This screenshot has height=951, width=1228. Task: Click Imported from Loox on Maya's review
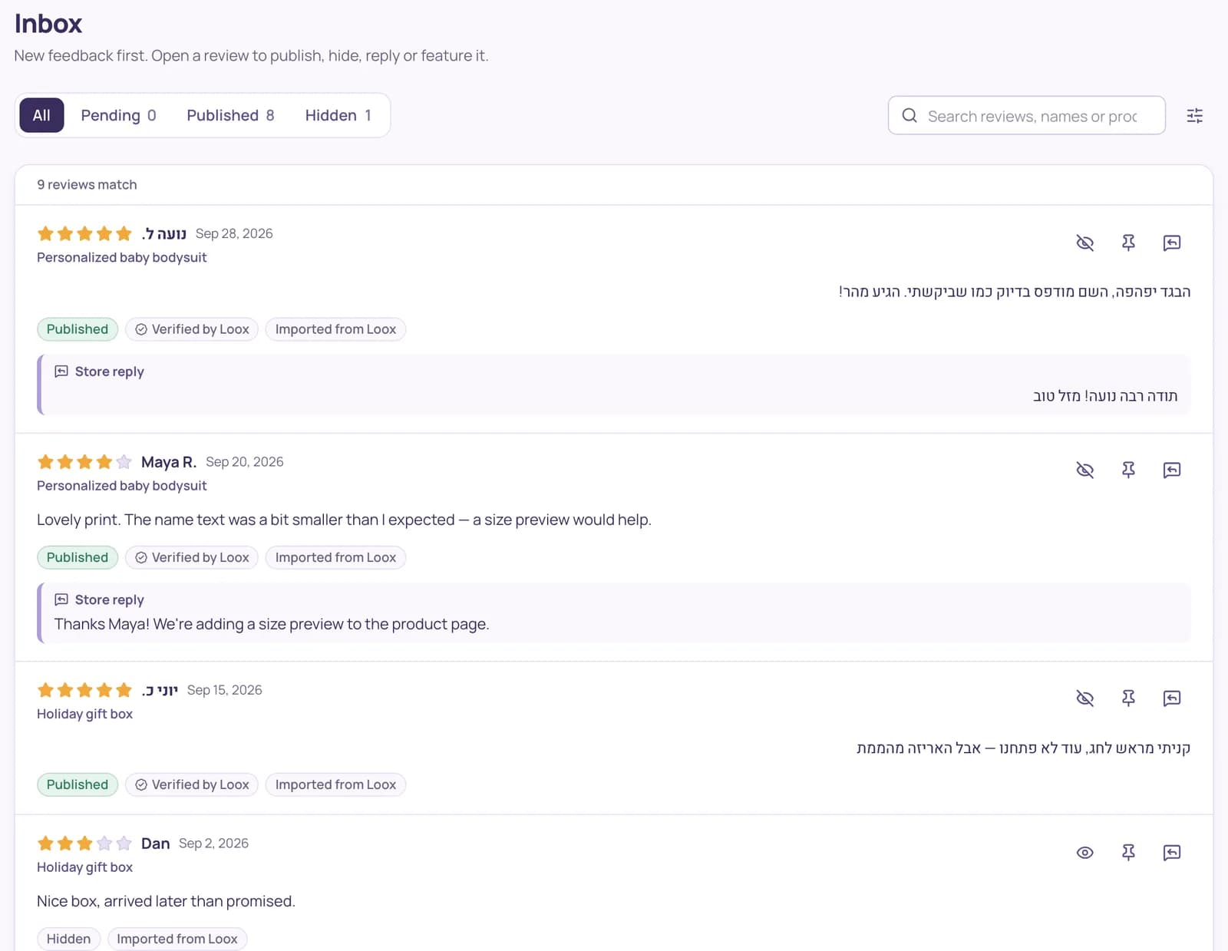pos(335,557)
